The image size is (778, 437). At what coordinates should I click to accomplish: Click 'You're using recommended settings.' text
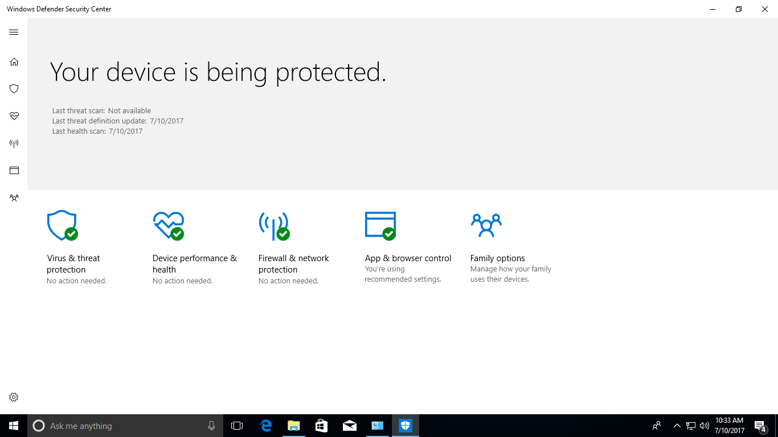tap(403, 274)
